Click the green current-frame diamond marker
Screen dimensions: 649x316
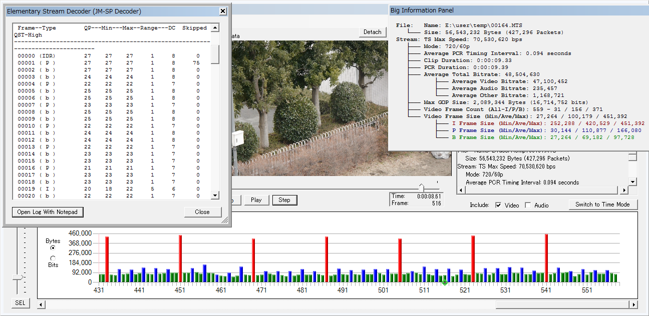(x=444, y=283)
